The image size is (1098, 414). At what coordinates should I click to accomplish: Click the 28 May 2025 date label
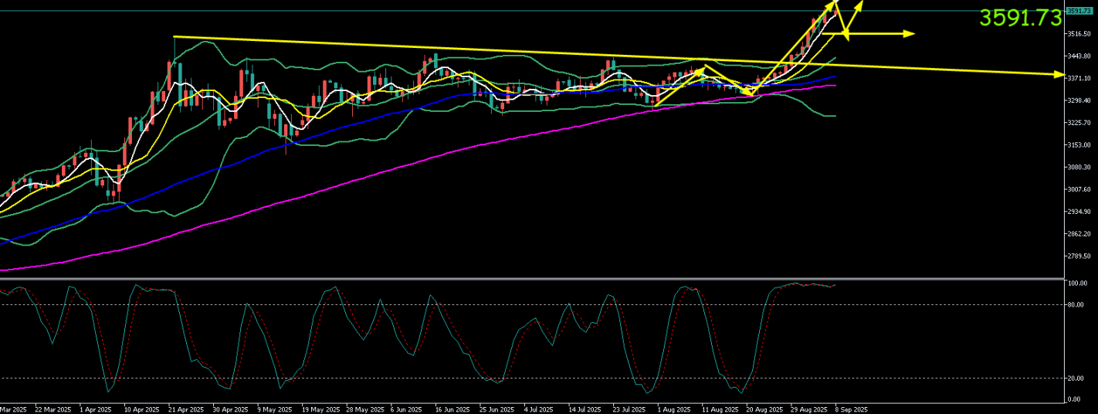coord(365,409)
